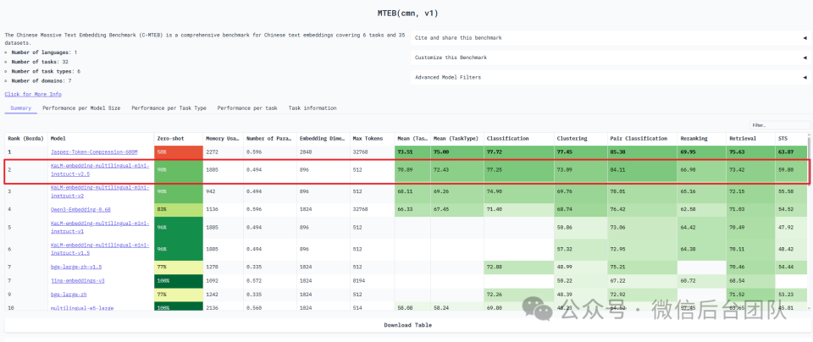Select the 100% Zero-shot cell for jina-embeddings-v3
Image resolution: width=813 pixels, height=342 pixels.
coord(178,280)
